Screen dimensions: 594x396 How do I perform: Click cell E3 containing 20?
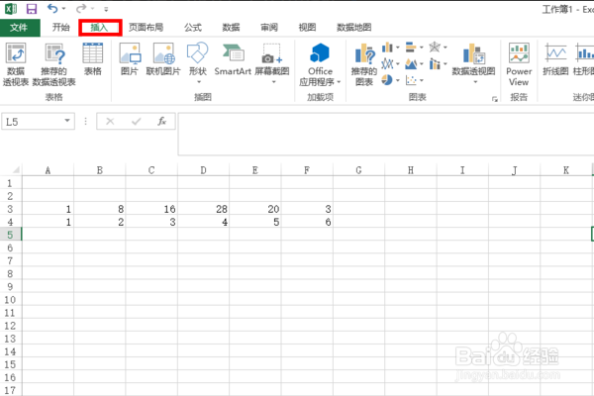point(255,209)
